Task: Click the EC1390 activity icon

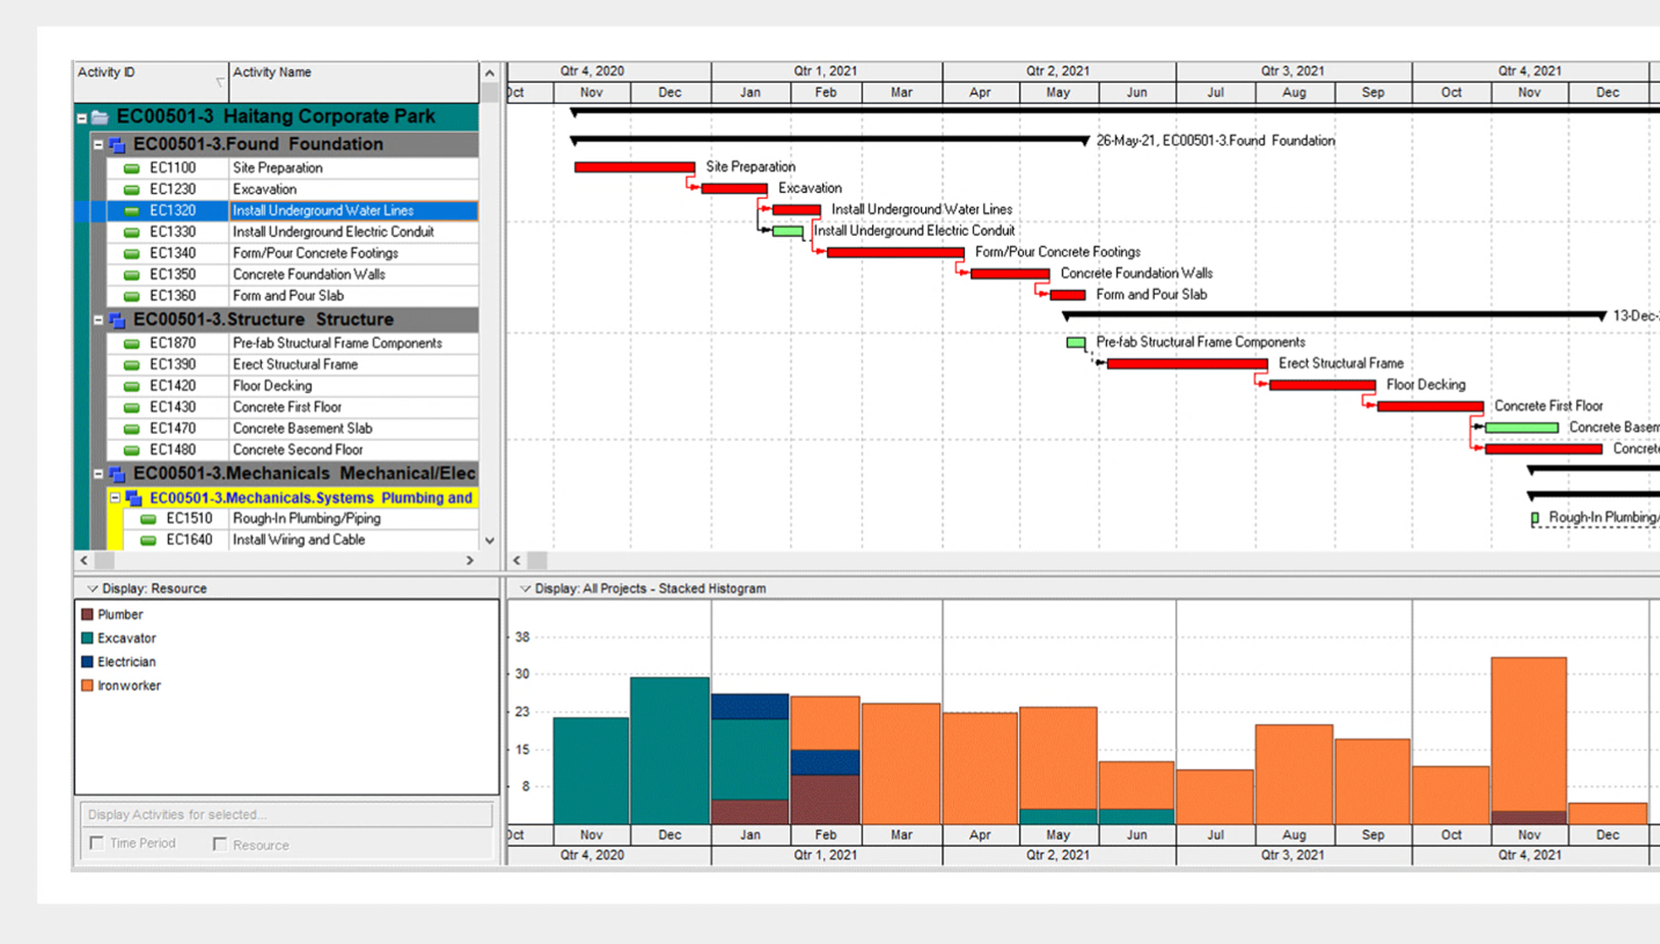Action: click(132, 365)
